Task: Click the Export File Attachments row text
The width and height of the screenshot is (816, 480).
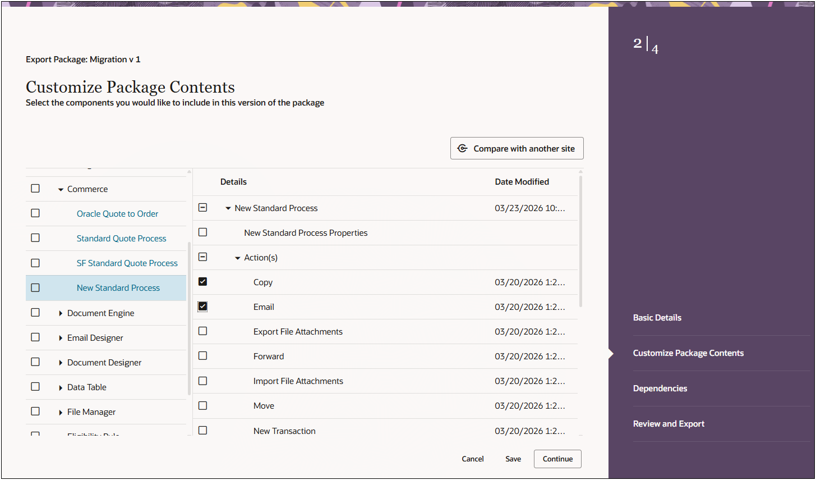Action: click(x=298, y=331)
